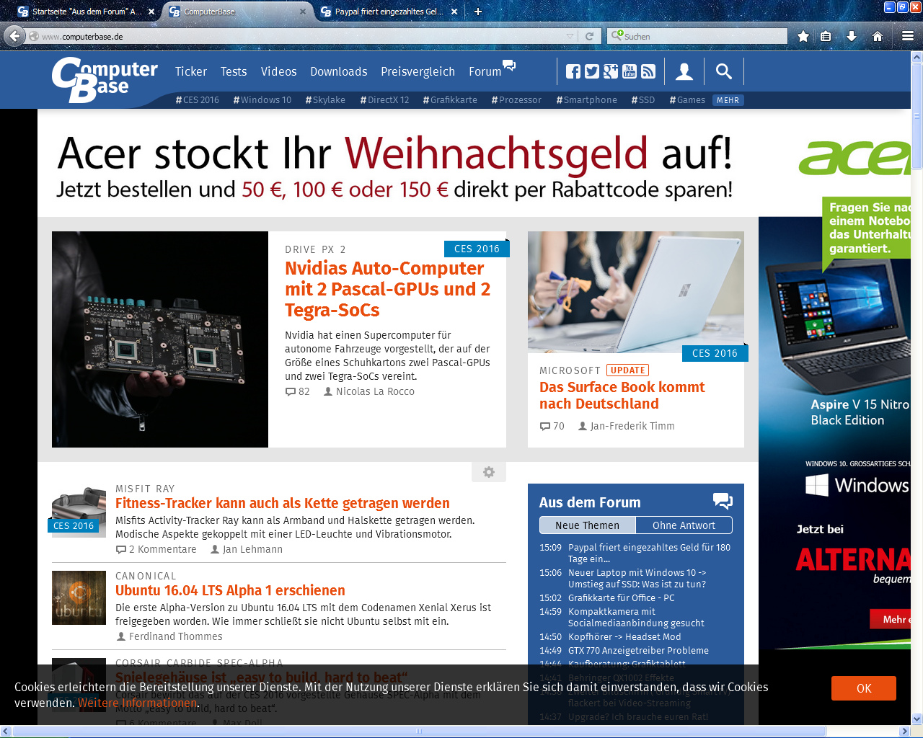Viewport: 923px width, 738px height.
Task: Open Ubuntu 16.04 LTS Alpha 1 article
Action: click(230, 590)
